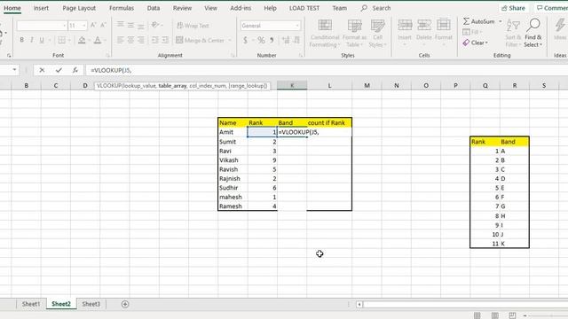Click the Fill Color bucket icon

click(82, 40)
